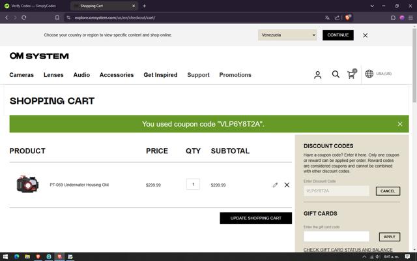Open the notifications center in the taskbar

click(x=407, y=256)
